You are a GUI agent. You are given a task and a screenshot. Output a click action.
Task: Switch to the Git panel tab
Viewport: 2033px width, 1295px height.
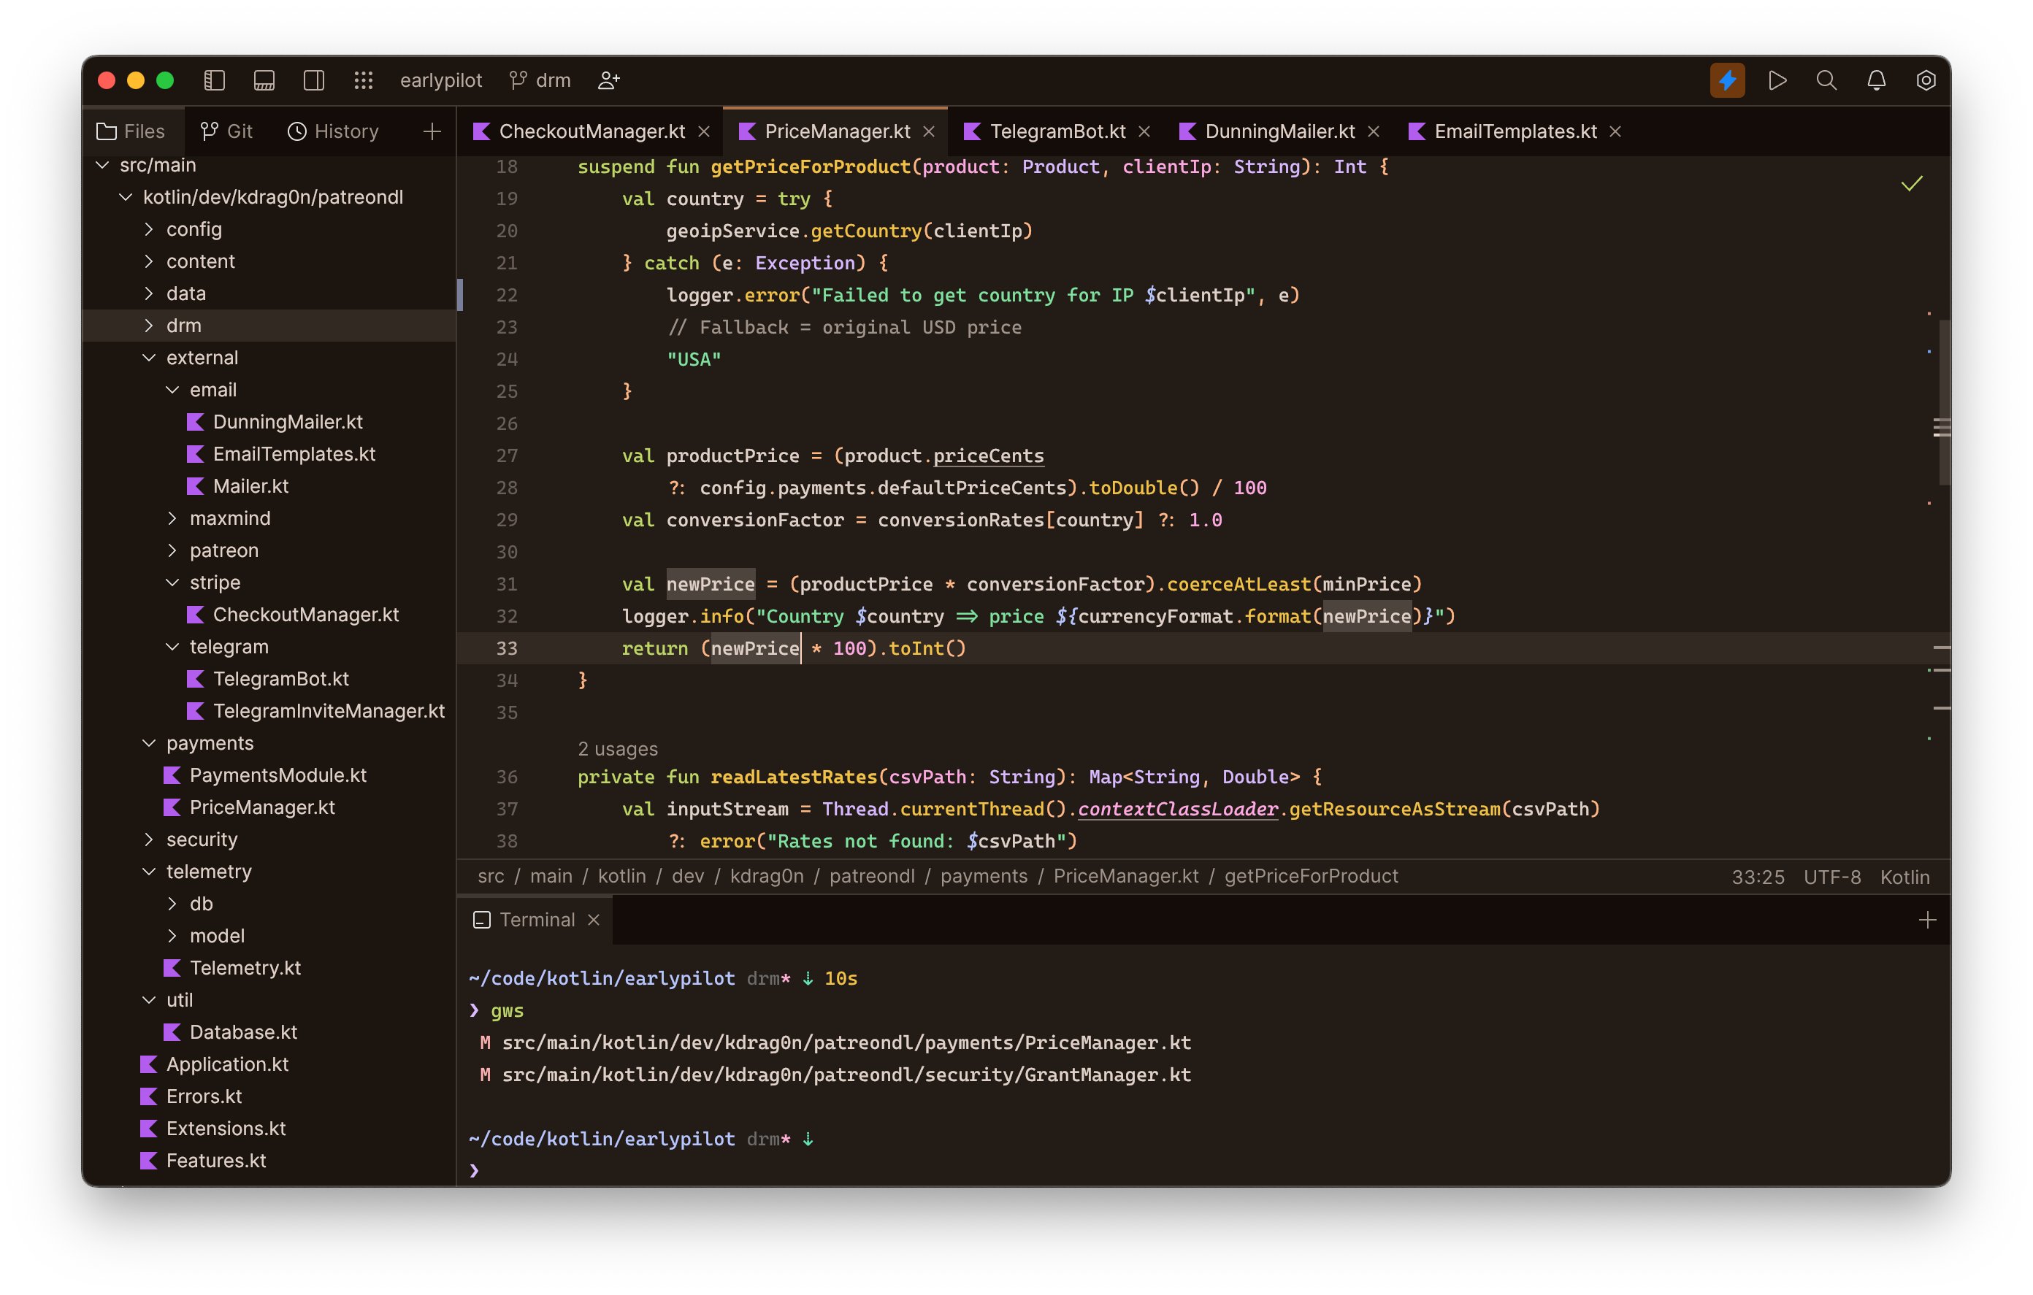(226, 131)
